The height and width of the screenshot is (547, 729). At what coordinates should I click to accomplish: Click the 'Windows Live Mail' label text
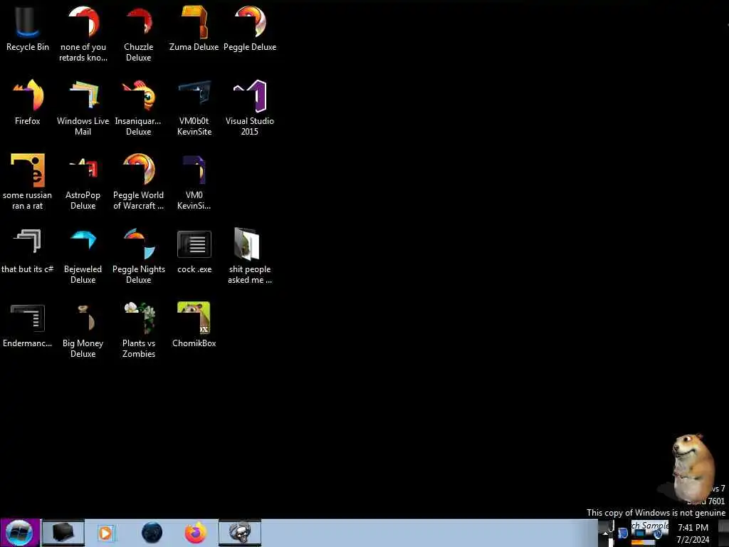[x=83, y=126]
